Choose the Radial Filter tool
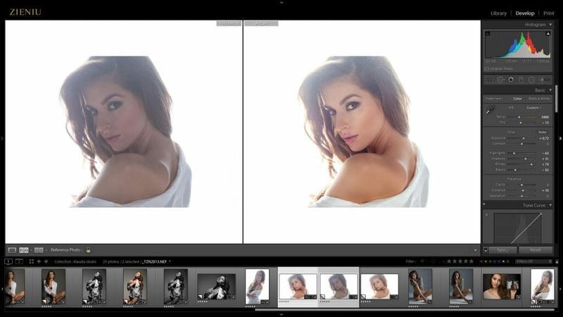This screenshot has width=563, height=317. click(531, 80)
